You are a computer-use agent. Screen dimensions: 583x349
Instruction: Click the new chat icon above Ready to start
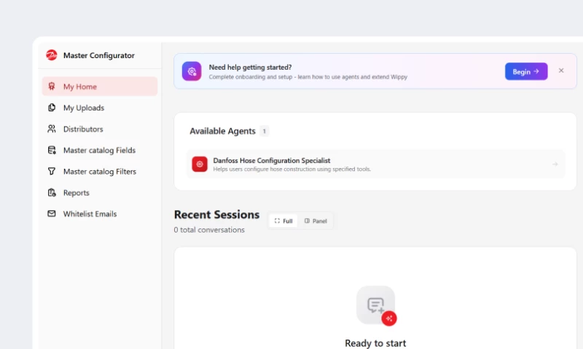pyautogui.click(x=375, y=305)
